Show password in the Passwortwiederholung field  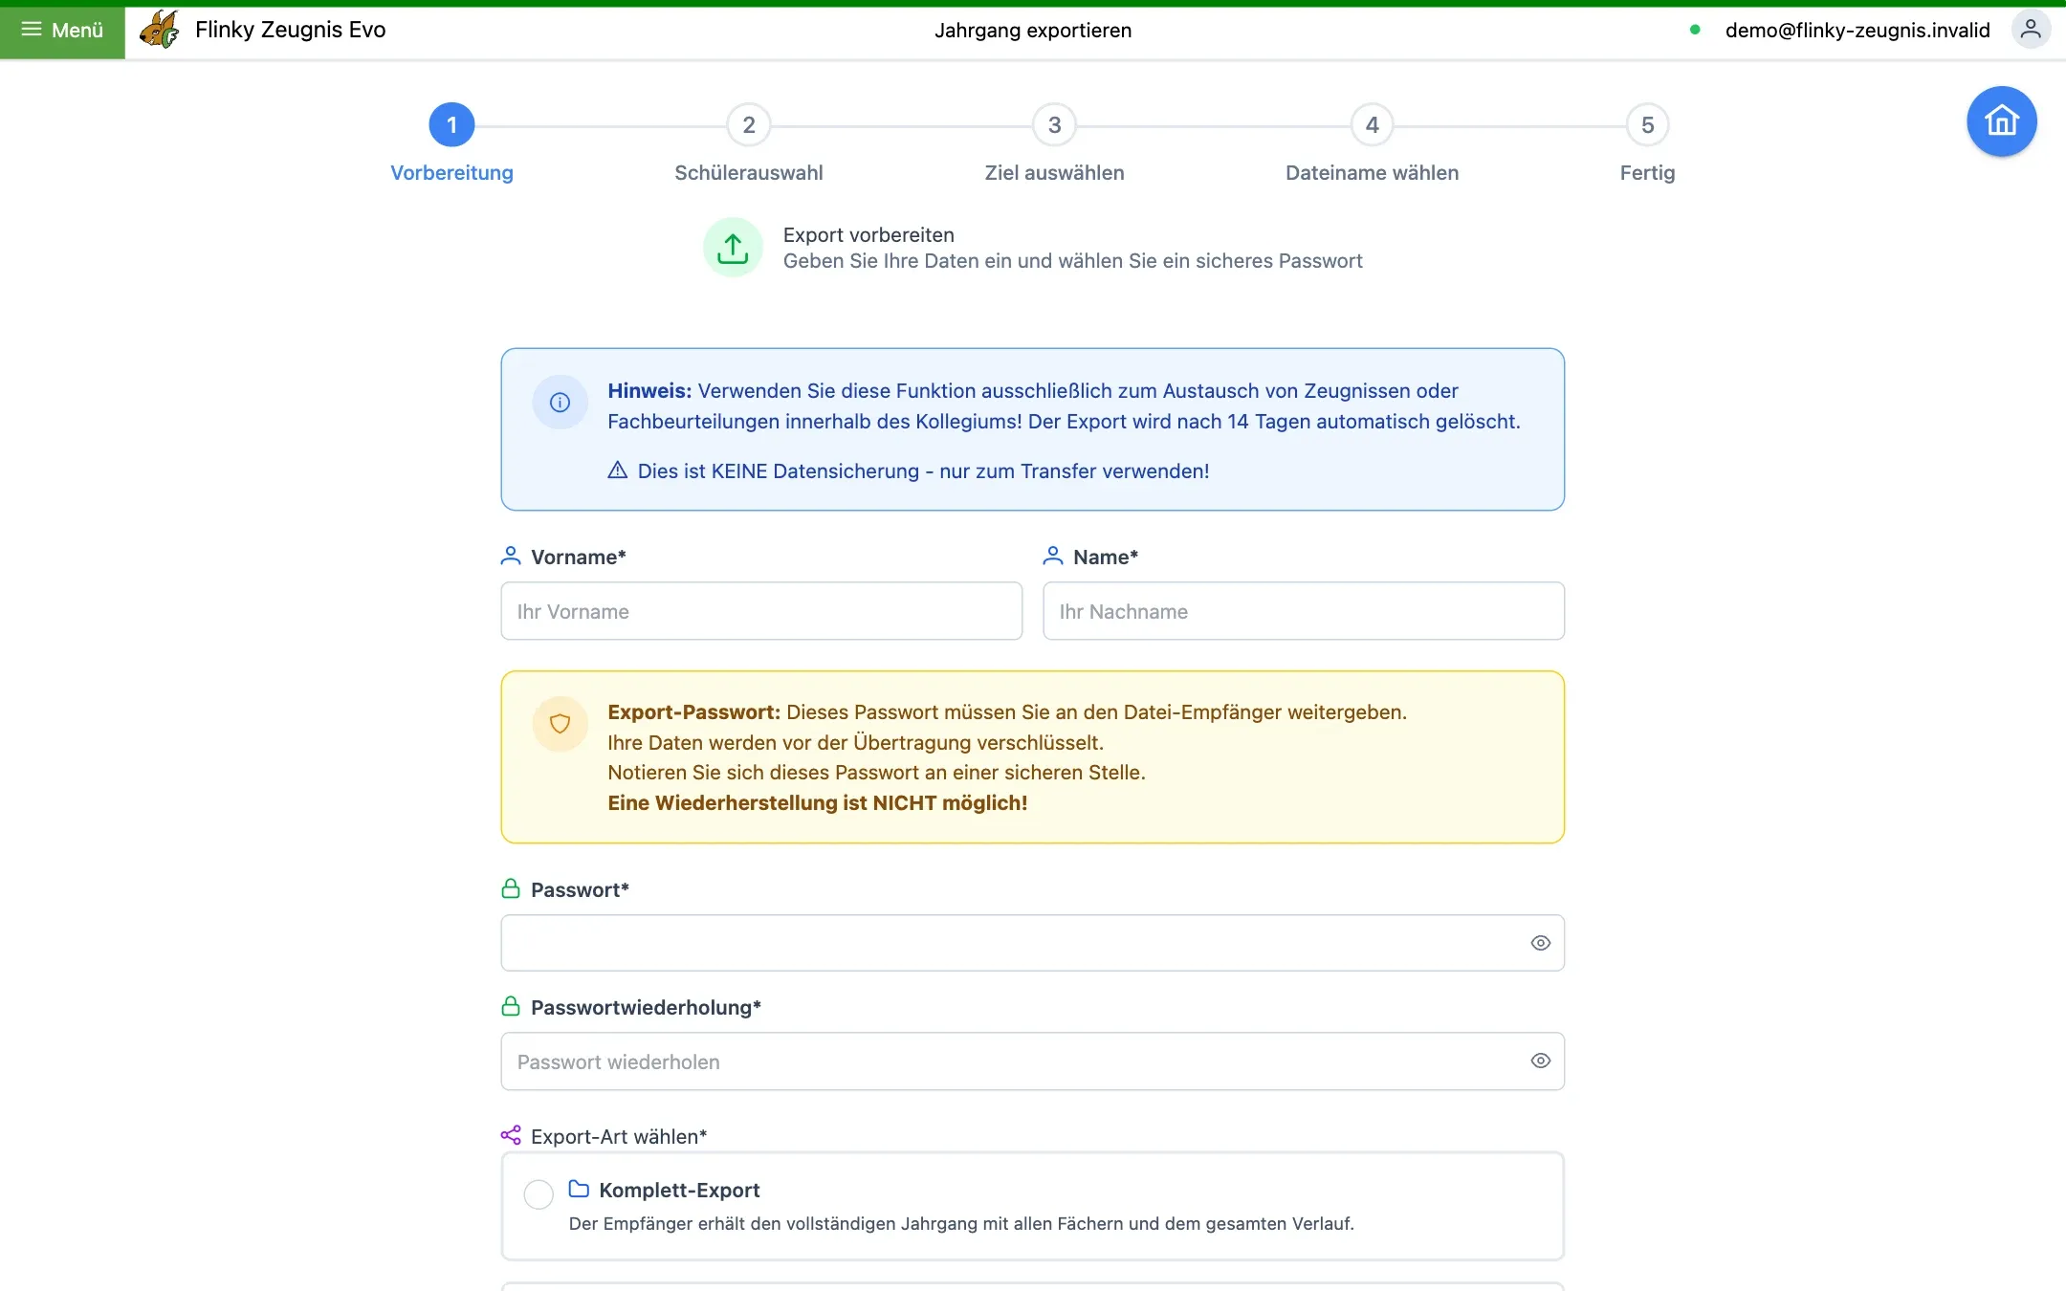click(x=1540, y=1061)
